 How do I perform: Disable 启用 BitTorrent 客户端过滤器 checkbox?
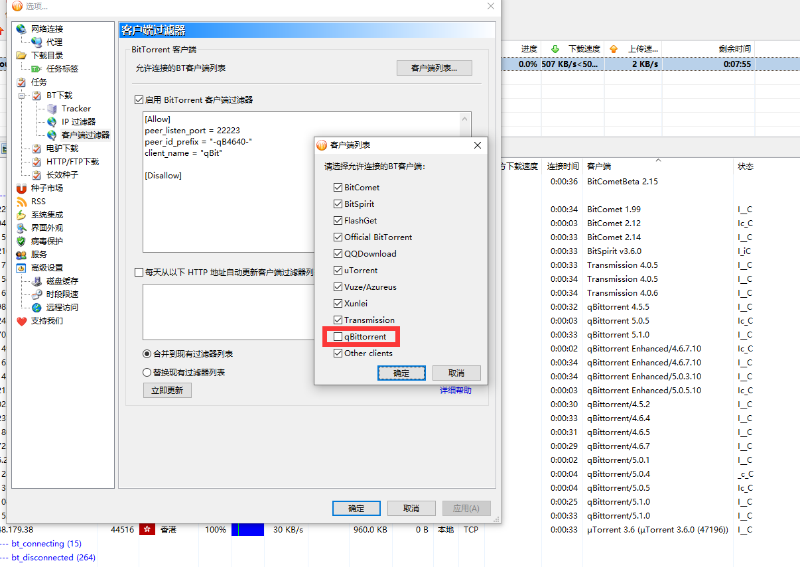[139, 100]
